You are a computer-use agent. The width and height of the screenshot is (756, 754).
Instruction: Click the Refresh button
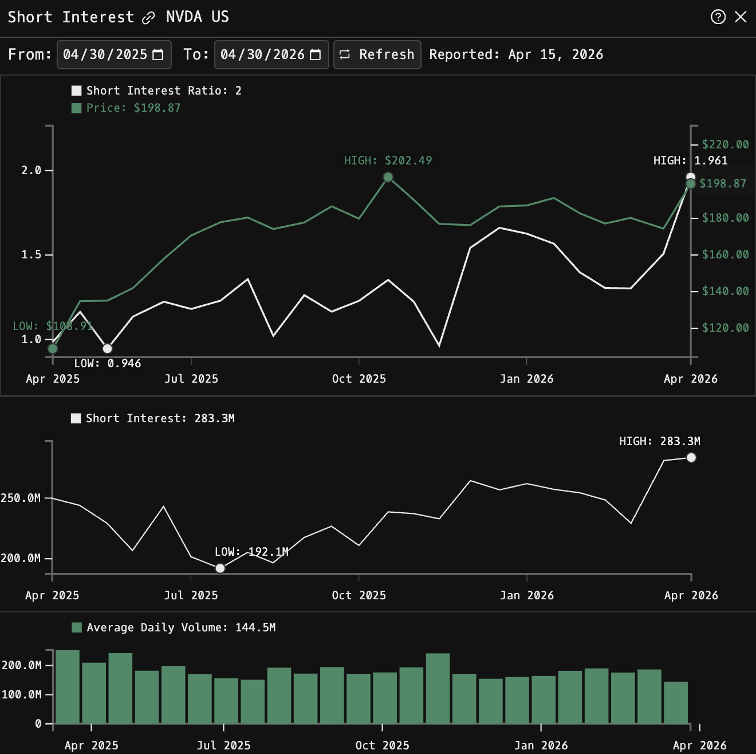pos(377,54)
